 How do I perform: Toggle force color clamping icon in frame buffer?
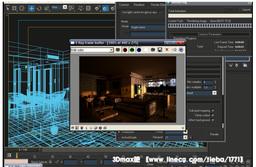tap(77, 128)
